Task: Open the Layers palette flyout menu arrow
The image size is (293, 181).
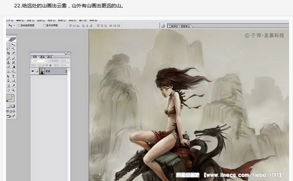Action: (x=69, y=57)
